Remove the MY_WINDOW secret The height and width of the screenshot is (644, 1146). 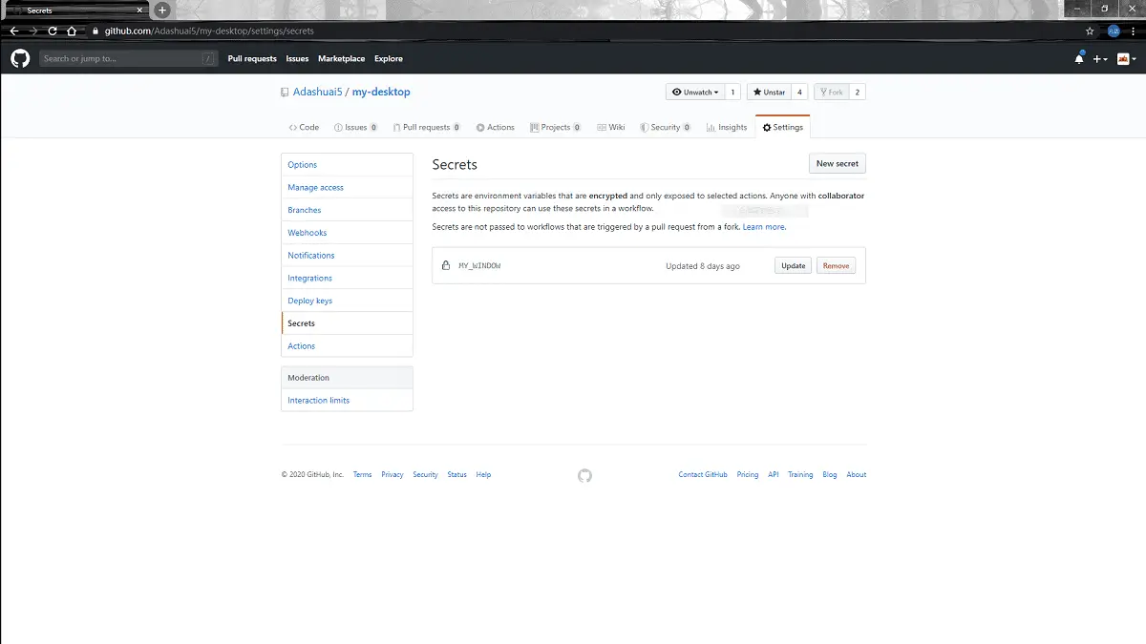pos(836,266)
